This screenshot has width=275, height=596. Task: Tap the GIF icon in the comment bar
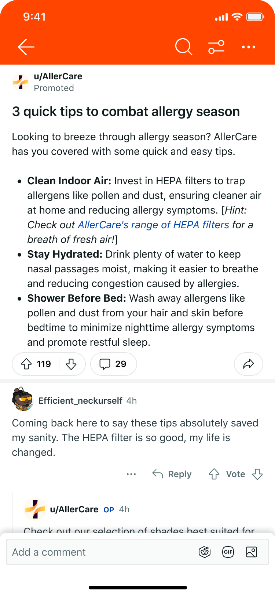tap(228, 552)
